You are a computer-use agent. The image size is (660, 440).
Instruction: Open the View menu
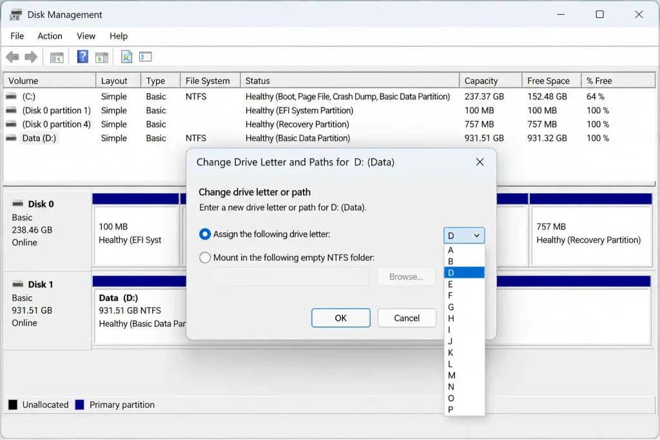click(x=86, y=36)
